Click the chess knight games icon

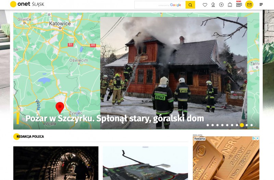[213, 5]
